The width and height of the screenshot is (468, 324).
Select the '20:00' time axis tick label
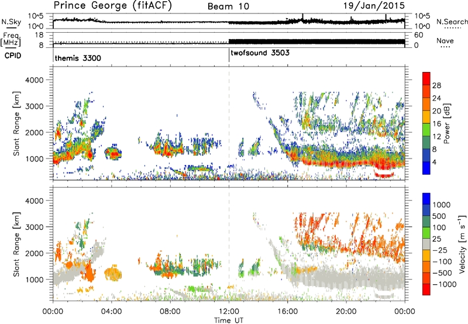point(346,312)
